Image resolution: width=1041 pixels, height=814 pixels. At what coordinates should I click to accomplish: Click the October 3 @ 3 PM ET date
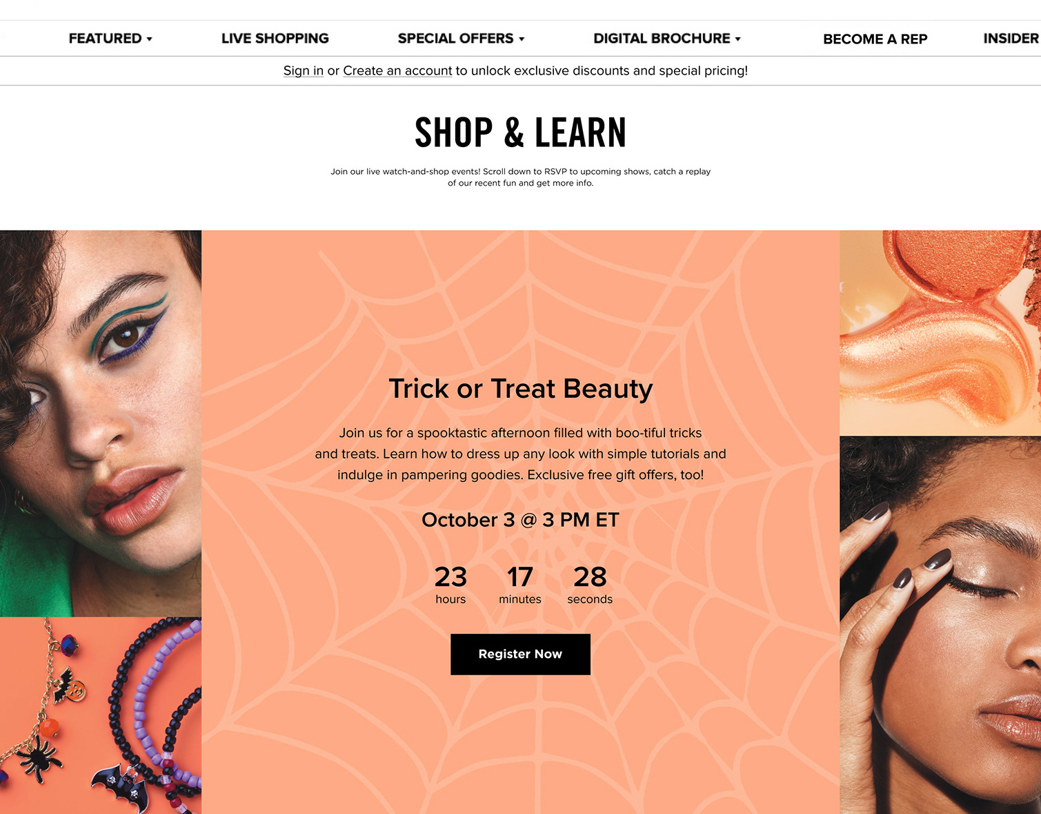[520, 520]
